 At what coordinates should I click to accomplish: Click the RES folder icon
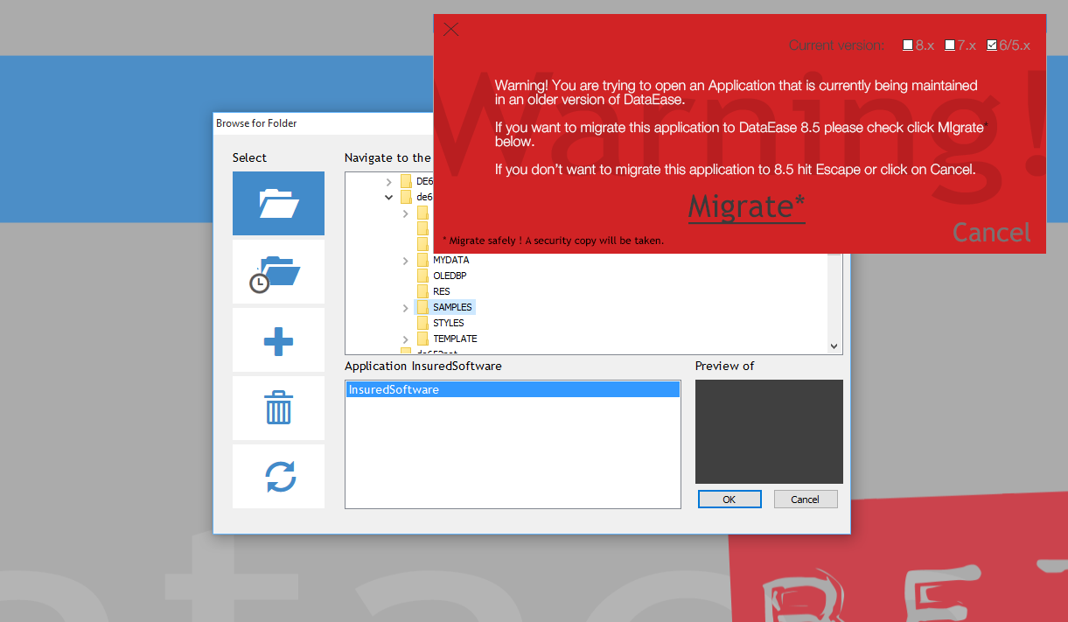pyautogui.click(x=423, y=291)
